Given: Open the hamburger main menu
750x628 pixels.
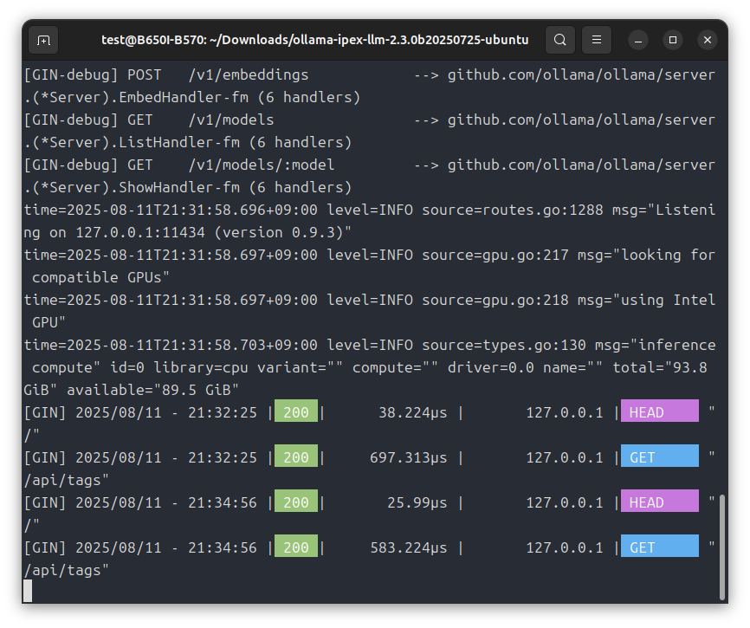Looking at the screenshot, I should point(597,40).
